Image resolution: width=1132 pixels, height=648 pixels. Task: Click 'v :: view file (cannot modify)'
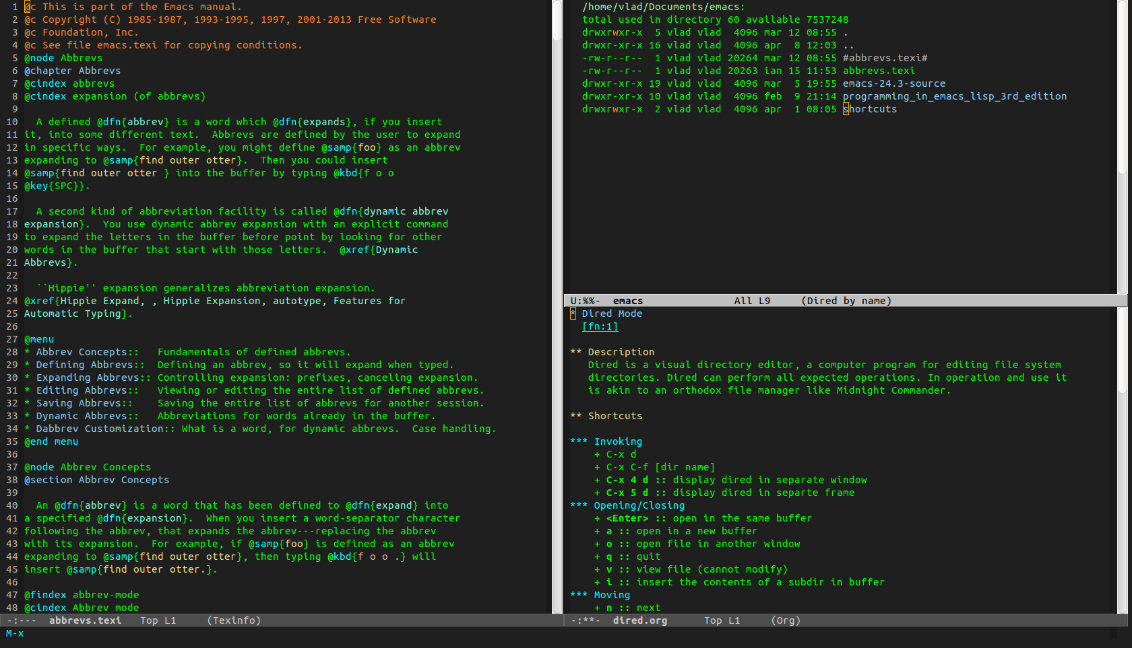691,569
